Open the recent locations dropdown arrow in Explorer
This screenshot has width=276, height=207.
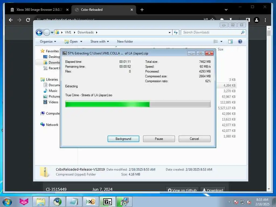pyautogui.click(x=52, y=33)
